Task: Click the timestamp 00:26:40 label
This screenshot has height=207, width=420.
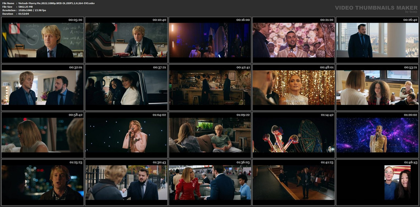Action: point(410,20)
